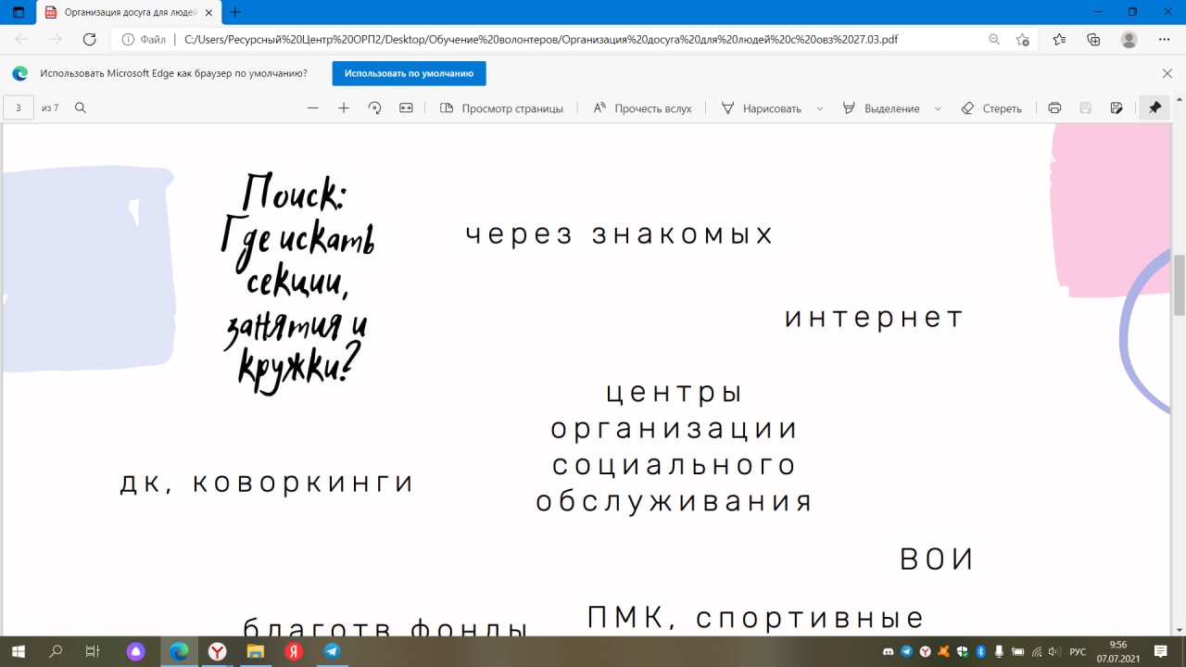This screenshot has height=667, width=1186.
Task: Search within the PDF document
Action: coord(81,107)
